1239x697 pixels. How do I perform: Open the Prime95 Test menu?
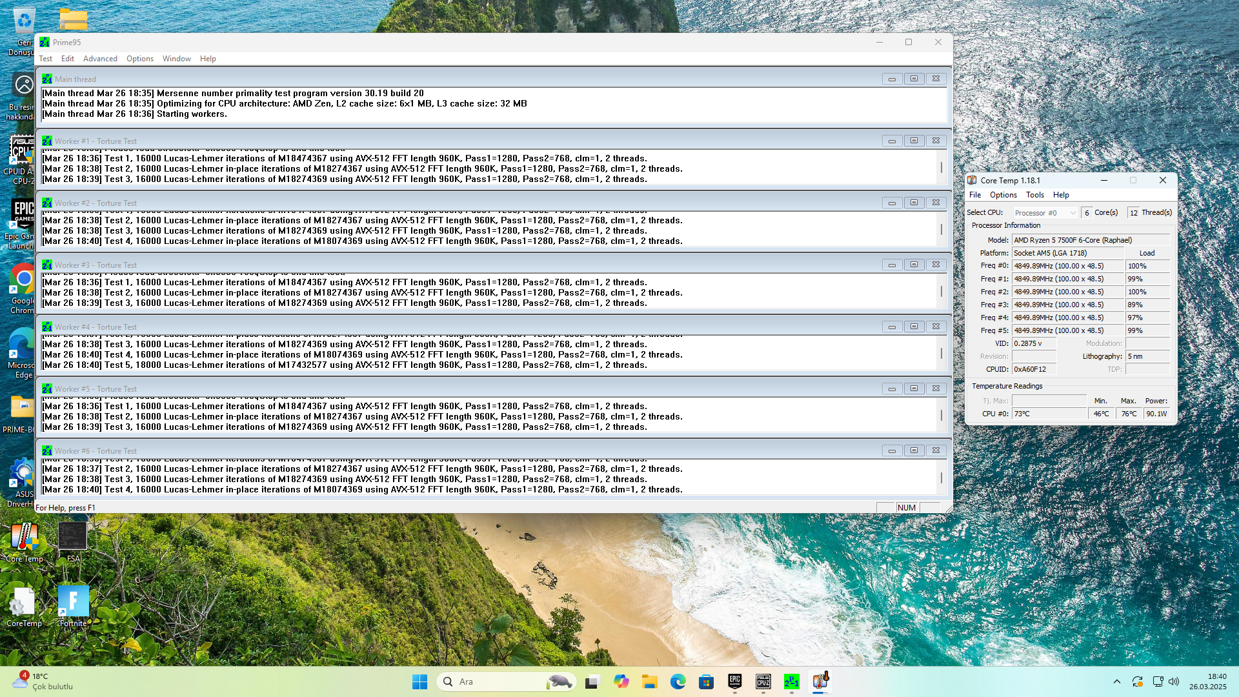(x=45, y=59)
